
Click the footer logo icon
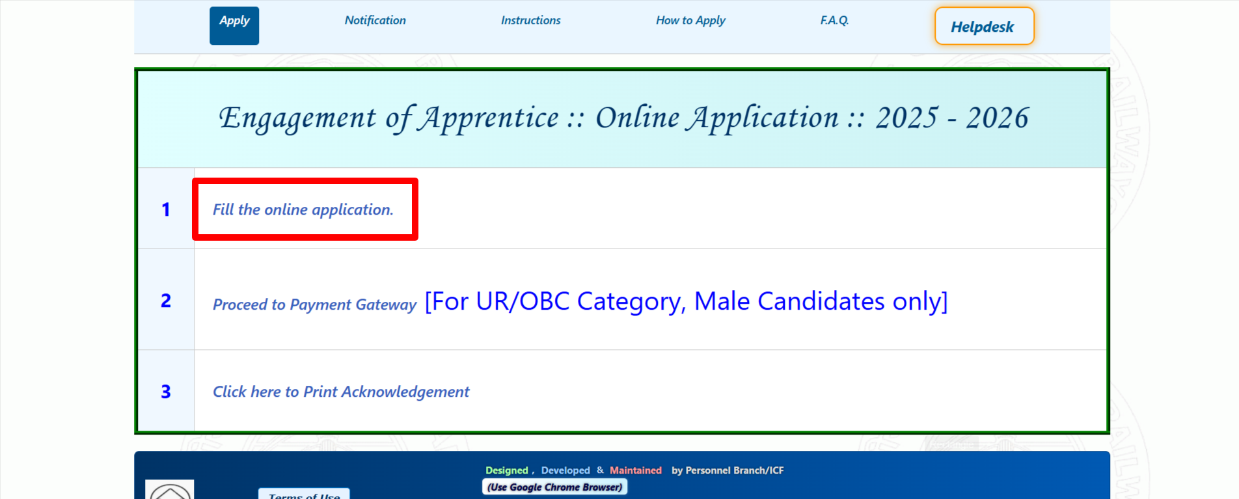170,491
